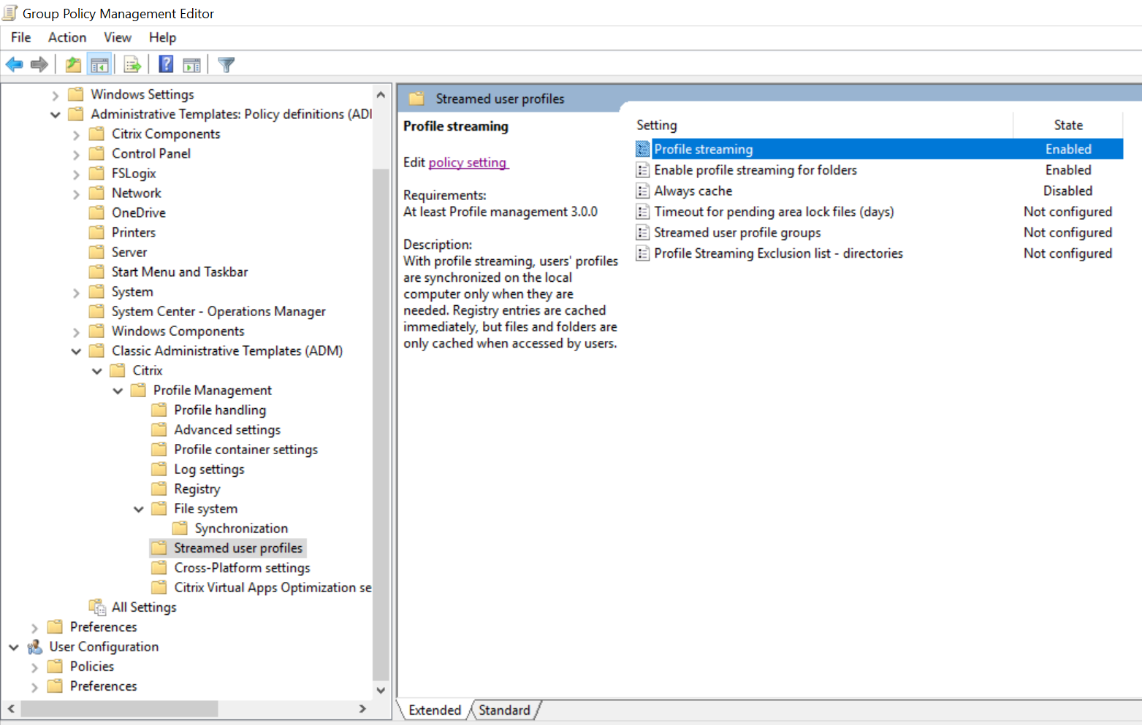Open Help using the question mark icon
This screenshot has width=1142, height=725.
165,64
